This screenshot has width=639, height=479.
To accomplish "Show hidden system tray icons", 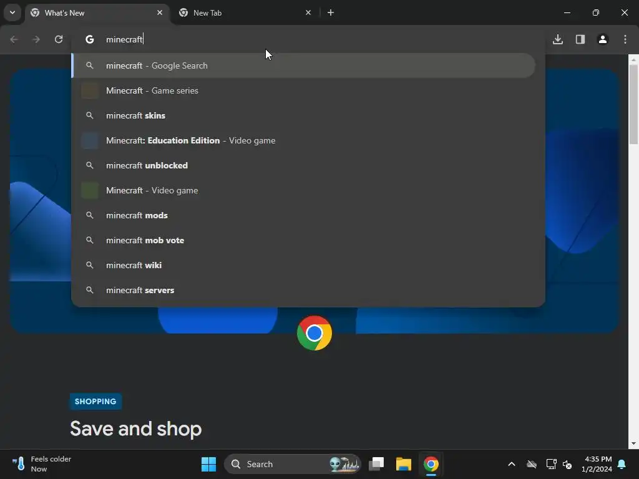I will point(512,464).
